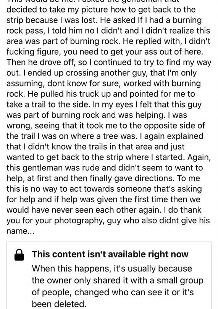
Task: Click the line starting "strip because I was lost"
Action: (104, 20)
